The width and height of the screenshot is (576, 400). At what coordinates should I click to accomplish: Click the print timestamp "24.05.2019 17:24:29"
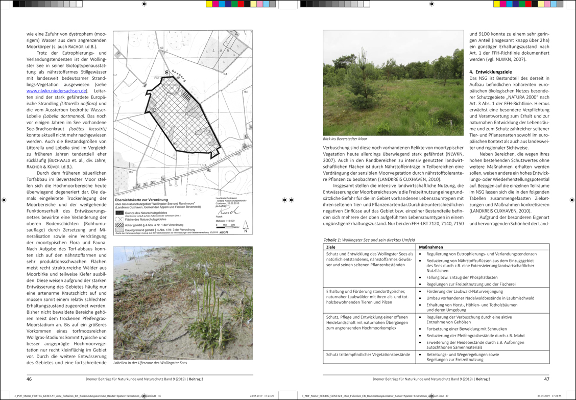(261, 396)
